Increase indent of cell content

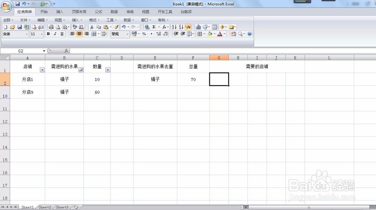click(183, 34)
